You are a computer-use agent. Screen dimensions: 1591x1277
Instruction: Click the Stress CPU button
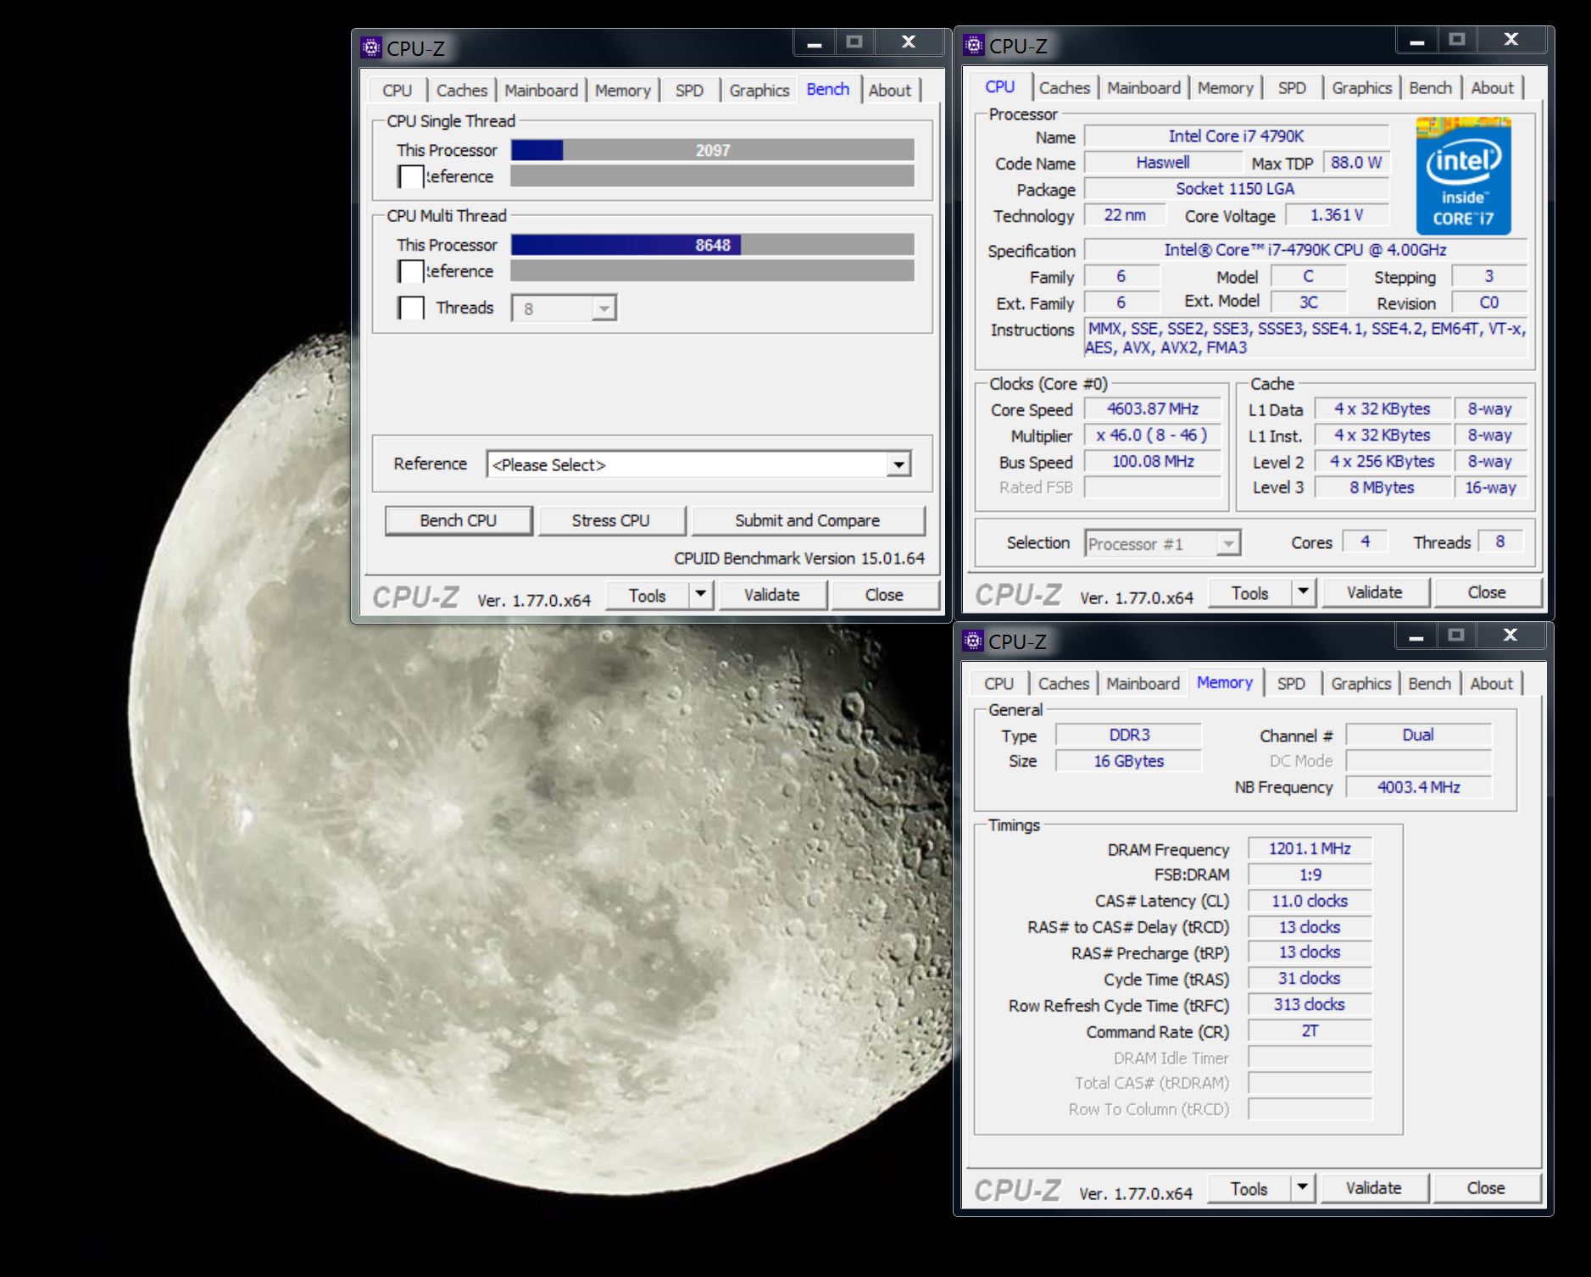611,520
